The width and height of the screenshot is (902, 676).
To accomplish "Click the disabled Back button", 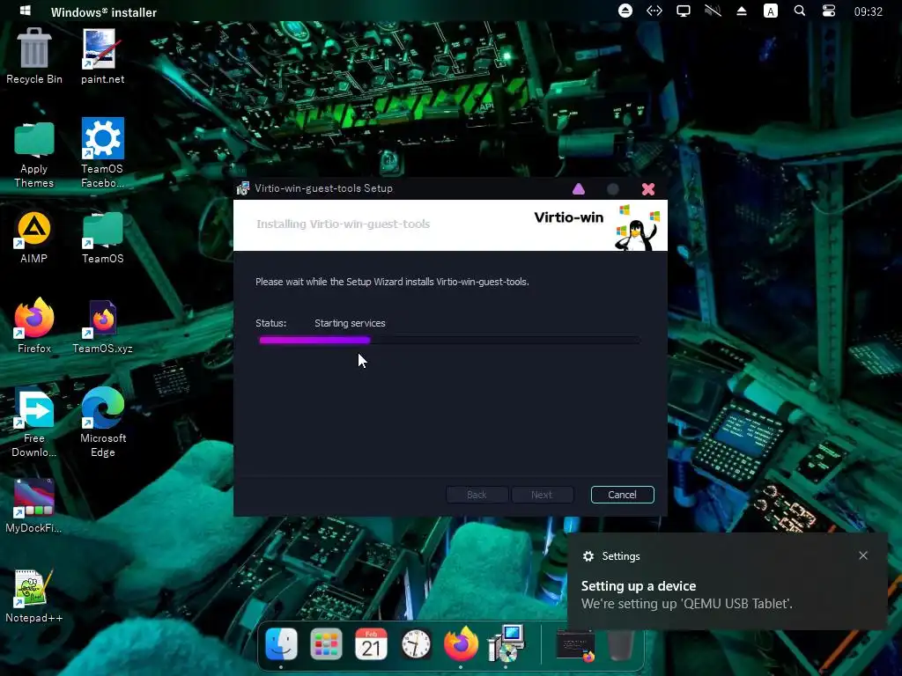I will point(477,495).
